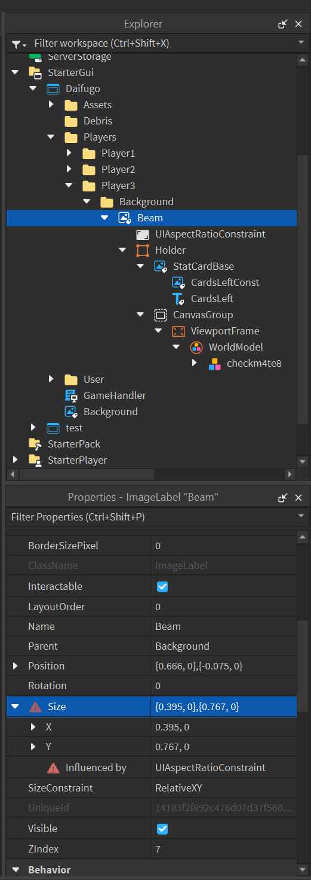Collapse the Player3 folder
Image resolution: width=311 pixels, height=880 pixels.
(x=69, y=185)
